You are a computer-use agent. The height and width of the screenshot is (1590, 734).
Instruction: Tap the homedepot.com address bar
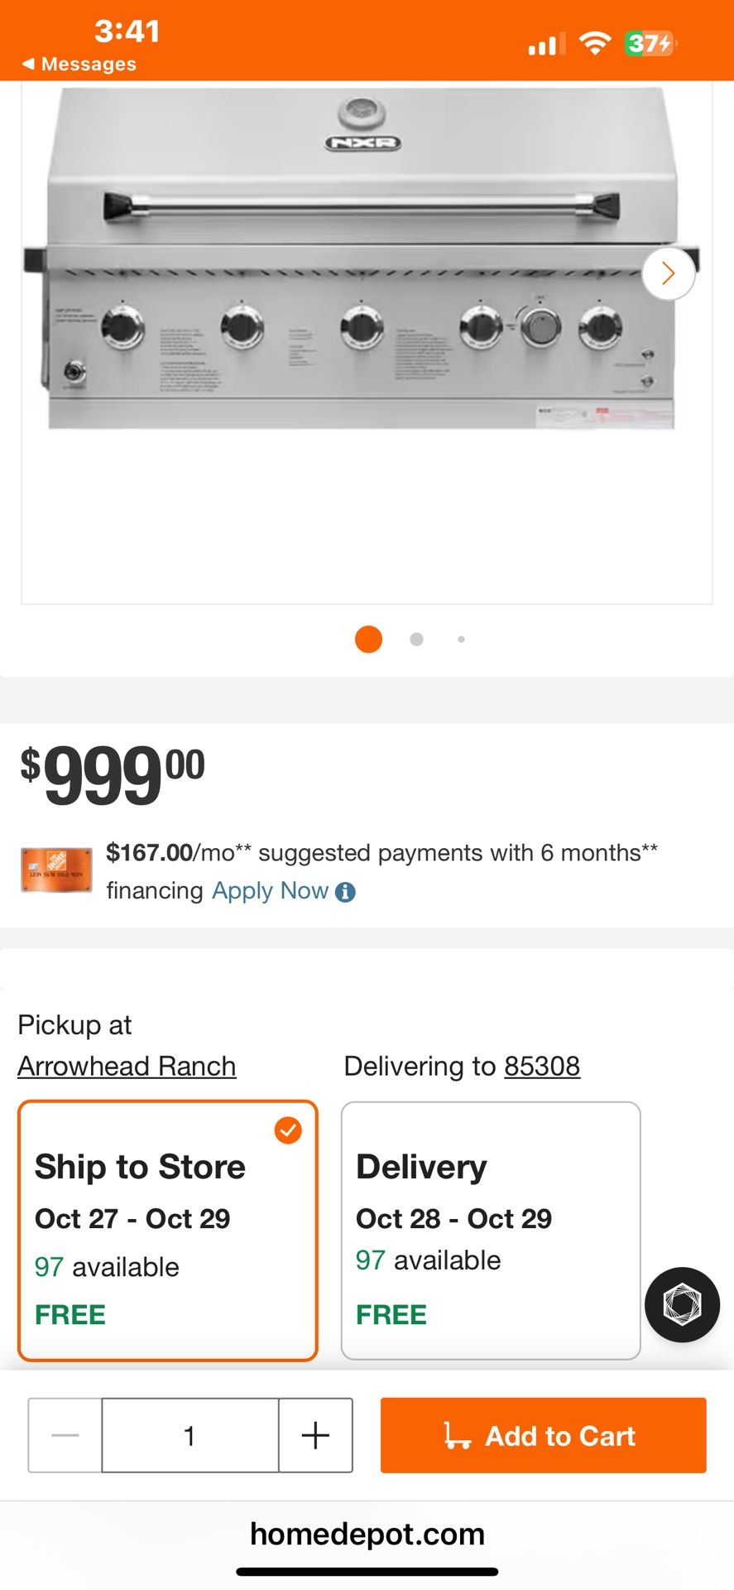(x=367, y=1535)
